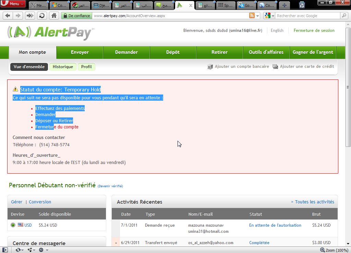
Task: Click the phone number (514) 748-5774
Action: tap(55, 144)
